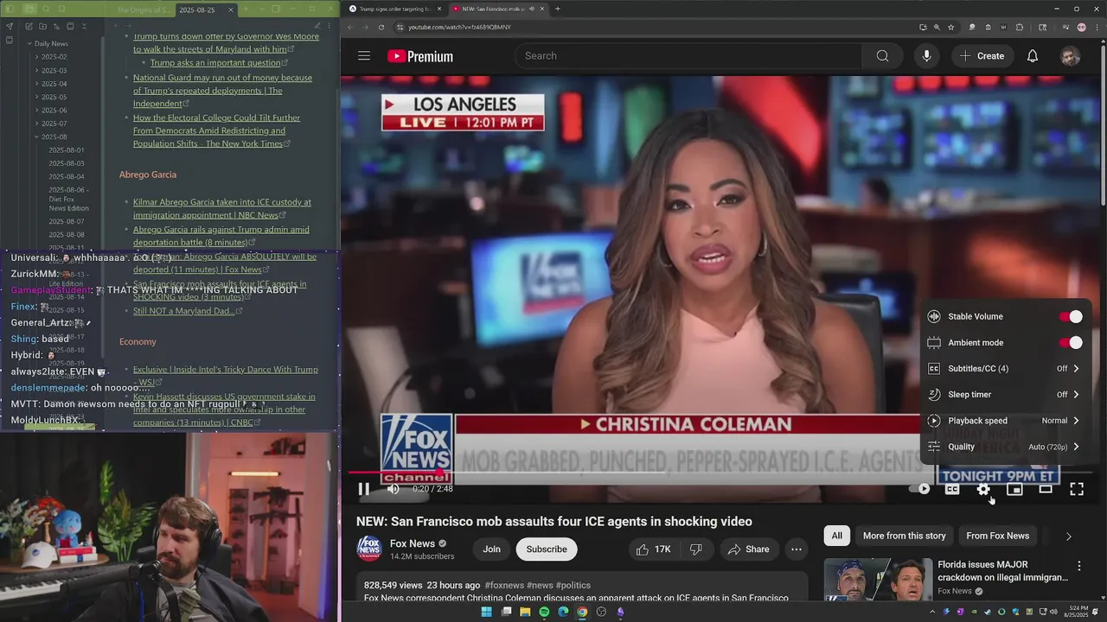
Task: Show next filter chips with the arrow
Action: [x=1068, y=536]
